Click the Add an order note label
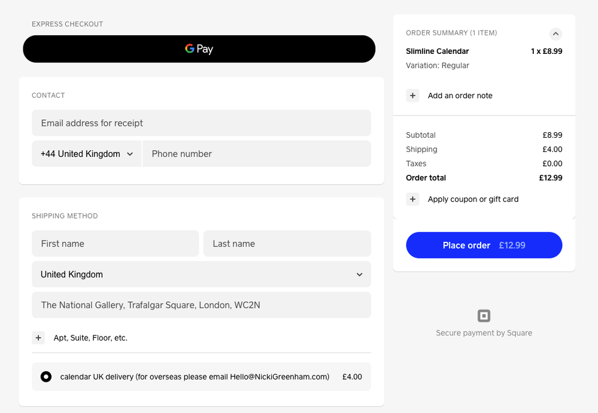 (x=460, y=96)
